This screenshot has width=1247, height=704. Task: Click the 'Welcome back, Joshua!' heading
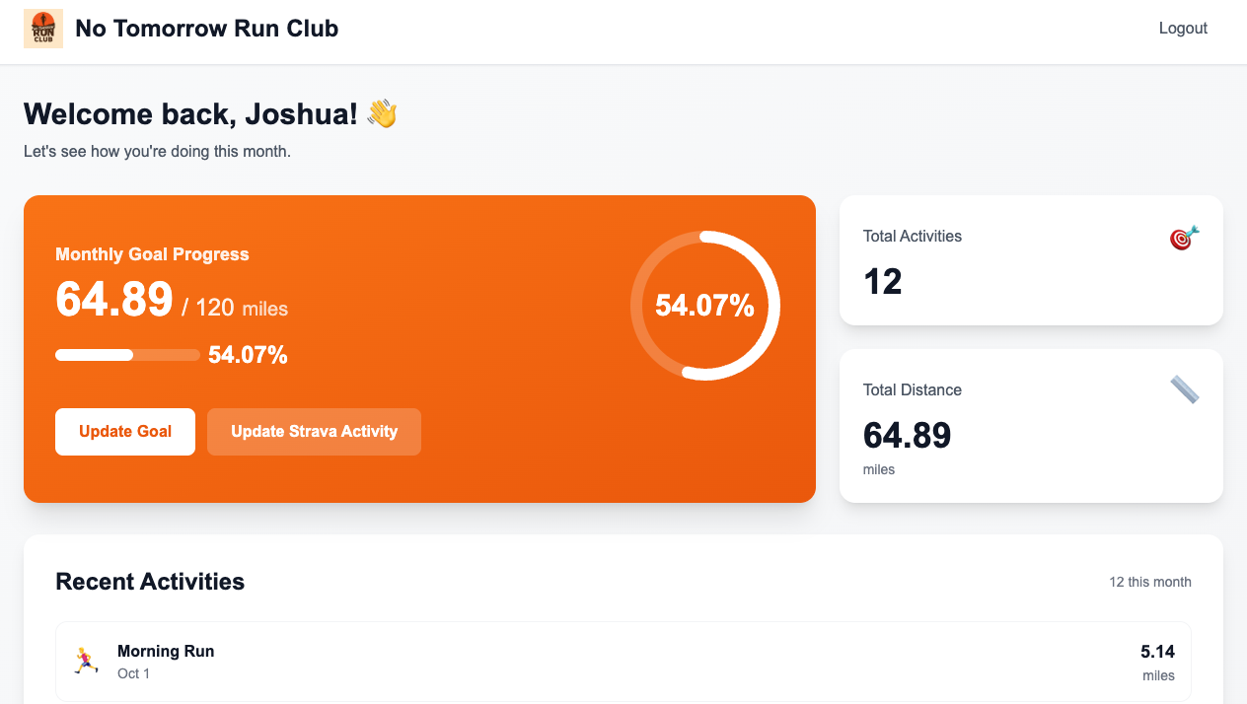(x=193, y=113)
